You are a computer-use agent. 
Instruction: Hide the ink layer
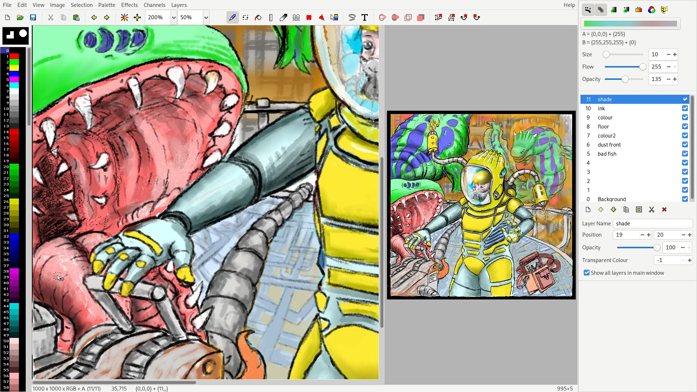[685, 108]
